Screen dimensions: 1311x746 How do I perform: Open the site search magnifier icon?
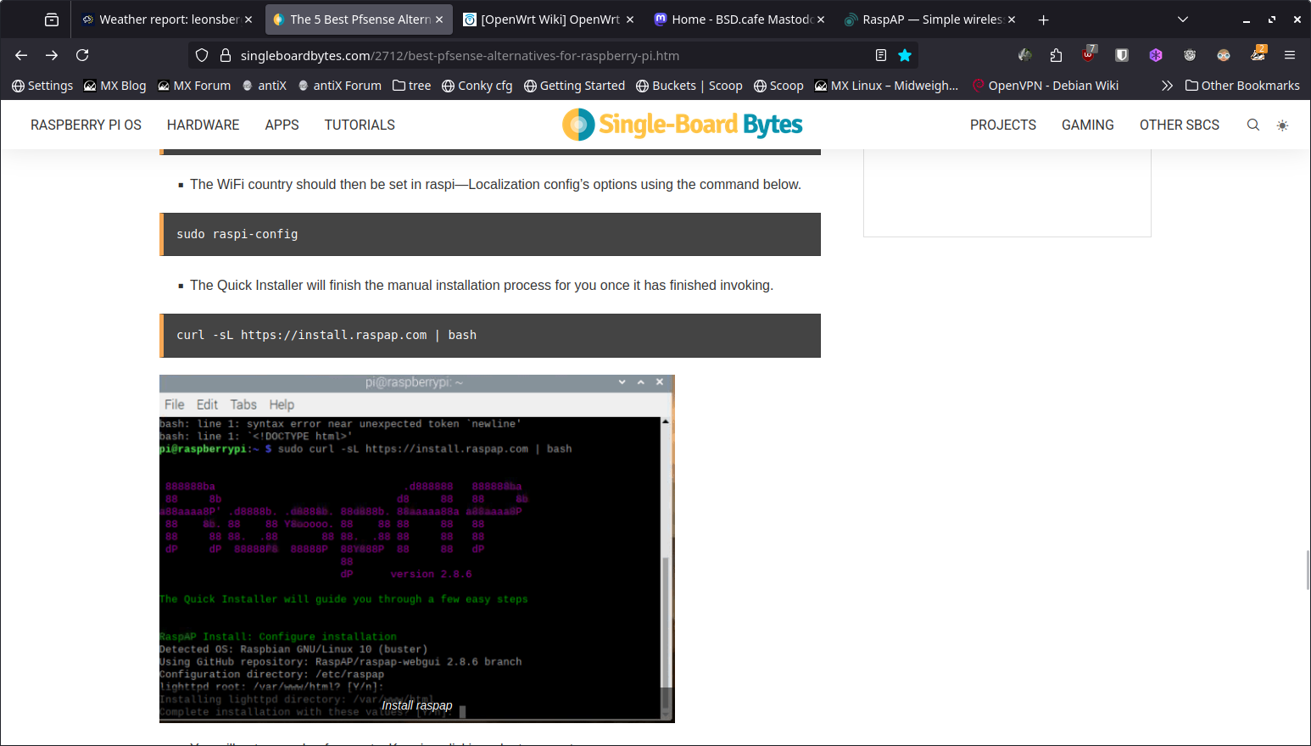point(1252,125)
